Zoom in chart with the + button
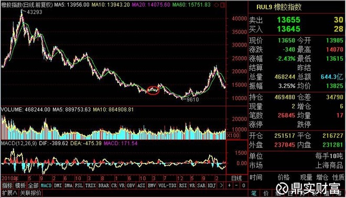 coord(229,185)
